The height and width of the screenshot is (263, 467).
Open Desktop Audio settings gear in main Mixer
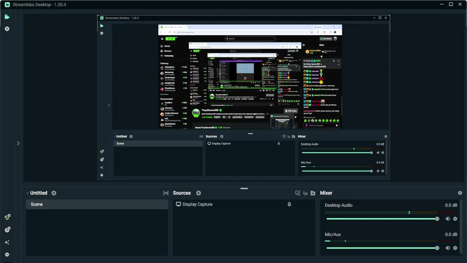(x=455, y=219)
